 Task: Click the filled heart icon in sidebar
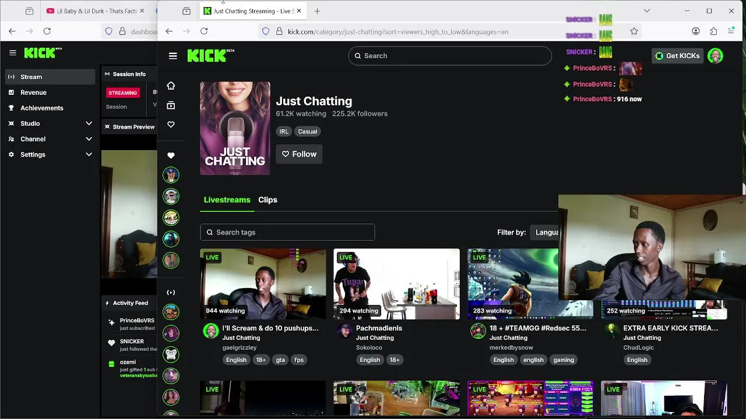[x=171, y=155]
